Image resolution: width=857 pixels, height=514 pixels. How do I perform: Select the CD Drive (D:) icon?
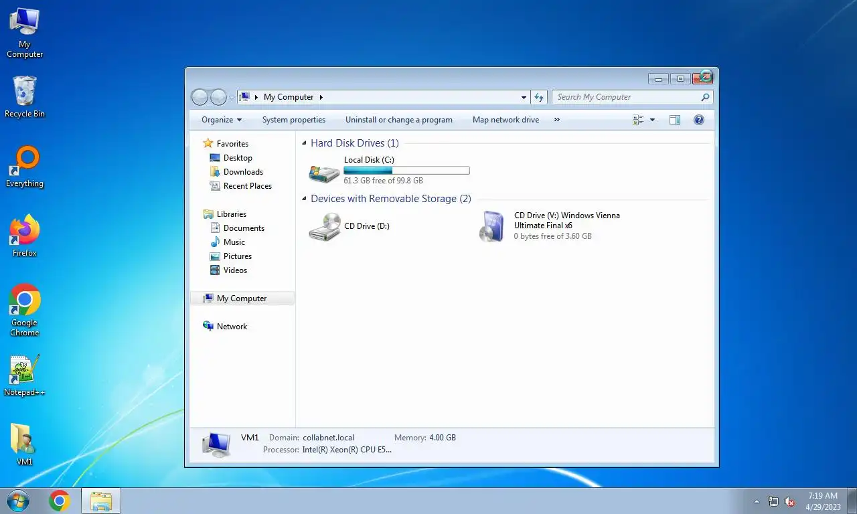(325, 227)
